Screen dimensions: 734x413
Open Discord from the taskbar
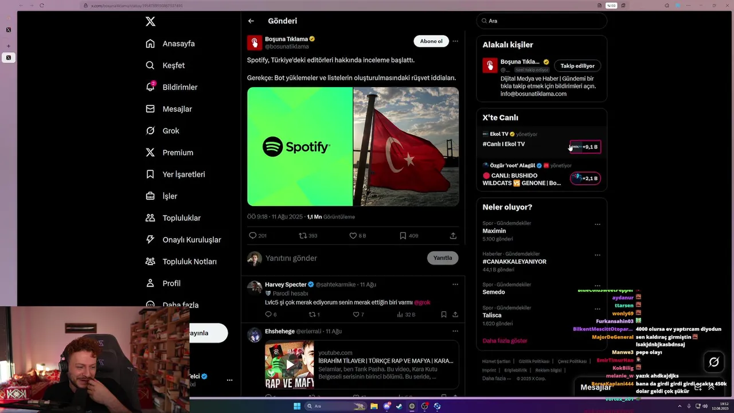[386, 406]
